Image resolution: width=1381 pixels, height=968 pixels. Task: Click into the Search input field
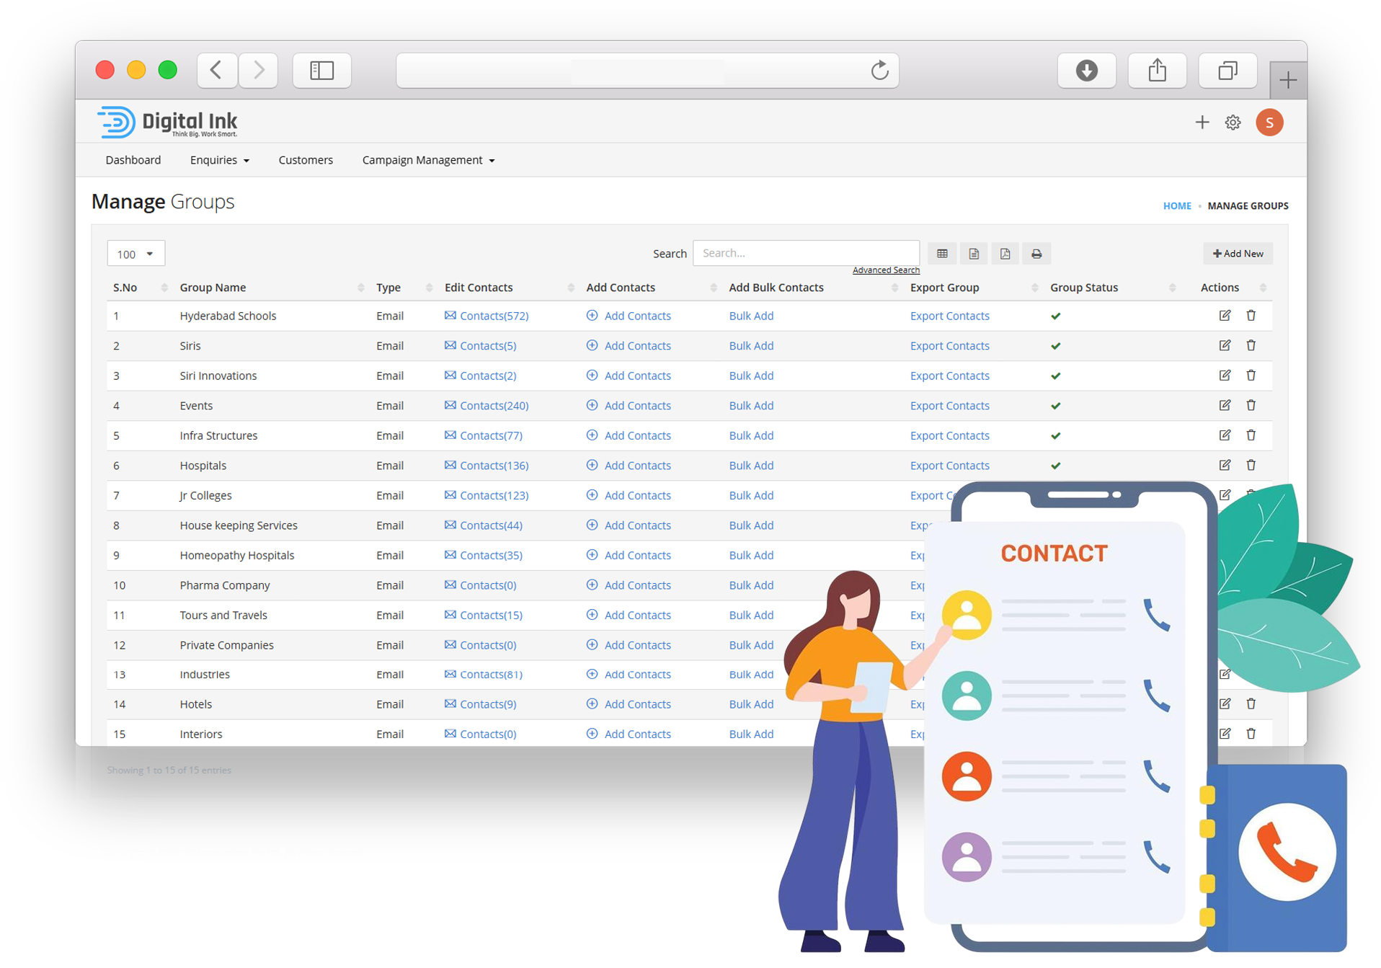coord(805,253)
